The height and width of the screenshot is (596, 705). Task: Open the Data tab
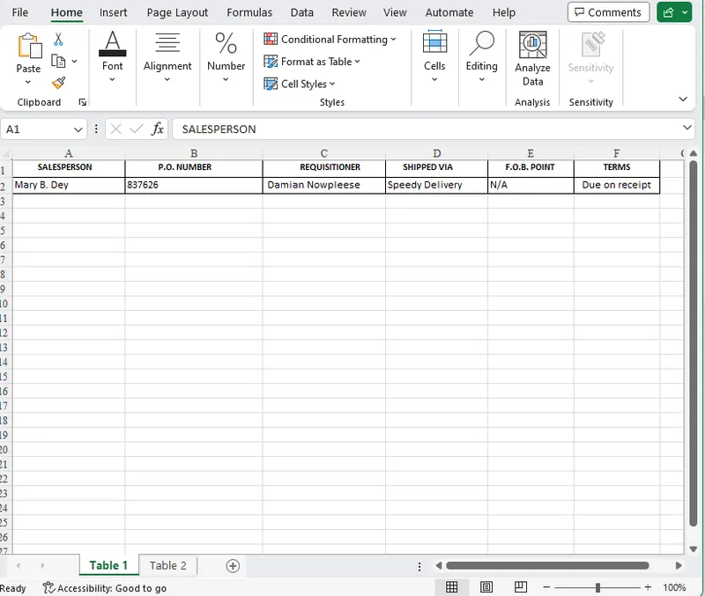(x=301, y=12)
